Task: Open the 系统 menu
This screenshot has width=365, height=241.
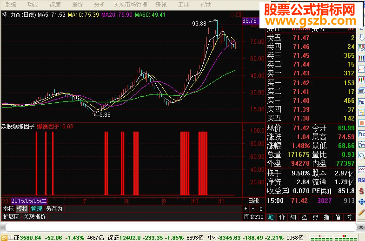Action: 11,5
